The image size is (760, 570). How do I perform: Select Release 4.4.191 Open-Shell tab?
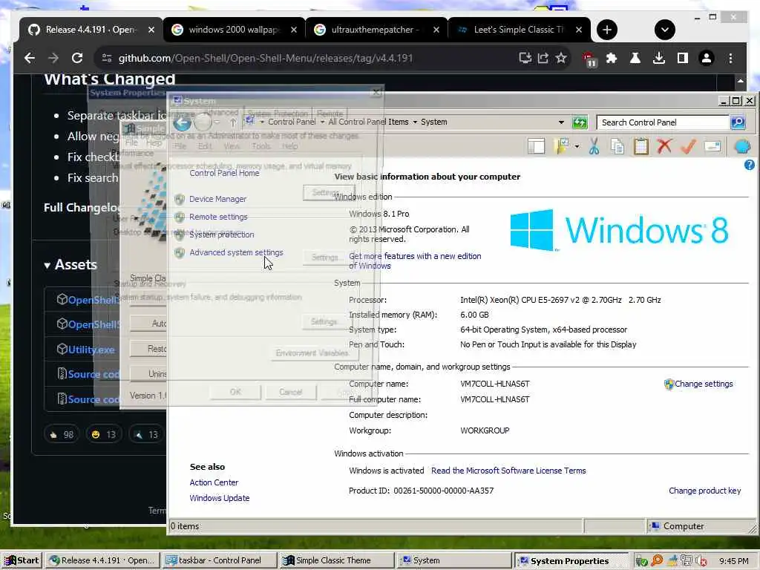[x=91, y=30]
